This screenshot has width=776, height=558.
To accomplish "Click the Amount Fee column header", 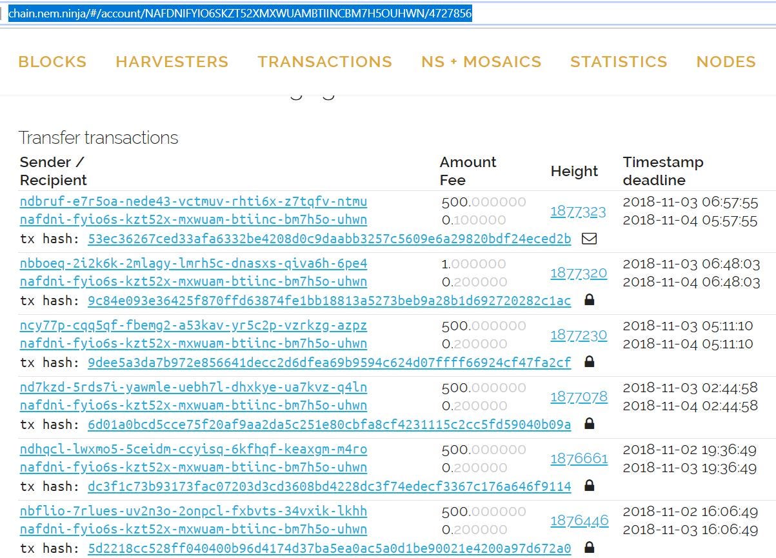I will point(468,171).
